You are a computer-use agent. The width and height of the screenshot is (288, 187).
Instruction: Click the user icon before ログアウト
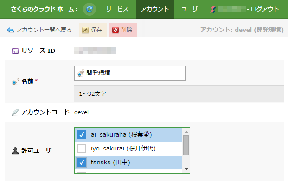coord(213,9)
